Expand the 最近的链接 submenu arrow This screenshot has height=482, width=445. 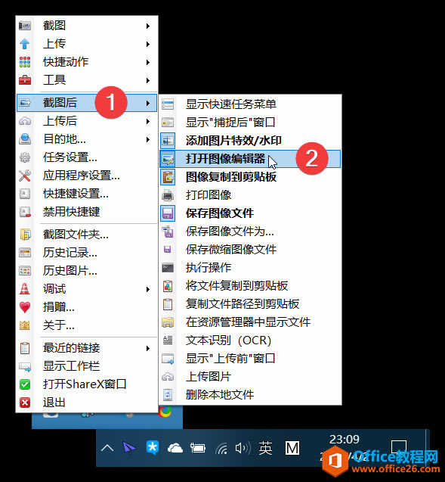click(x=148, y=348)
